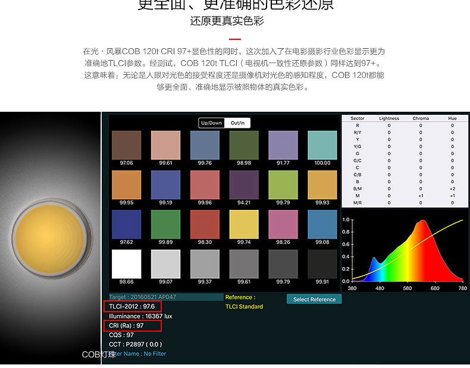Choose the white swatch scoring 98.66
The height and width of the screenshot is (368, 470).
[126, 263]
